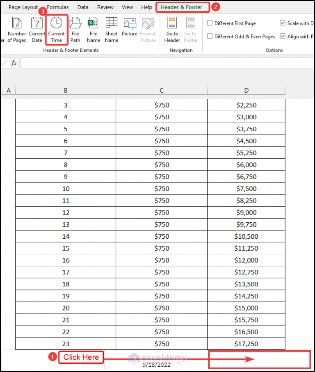This screenshot has height=372, width=315.
Task: Select cell with value $6,000
Action: coord(246,164)
